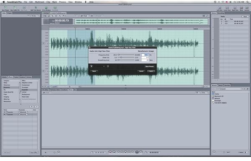Open the Computer path dropdown in the Browser

pos(231,89)
